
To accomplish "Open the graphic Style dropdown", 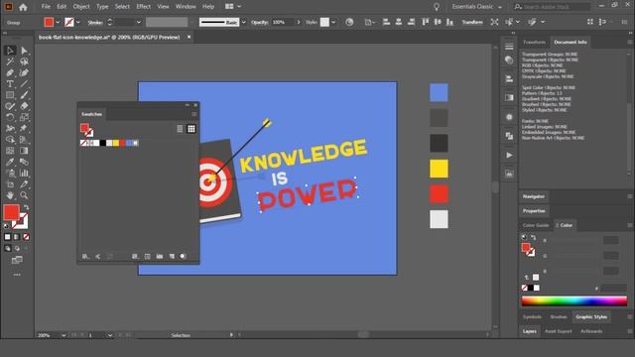I will pos(333,22).
